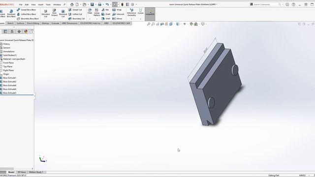The image size is (315, 177).
Task: Click Edit Appearance color ball in view toolbar
Action: (191, 24)
